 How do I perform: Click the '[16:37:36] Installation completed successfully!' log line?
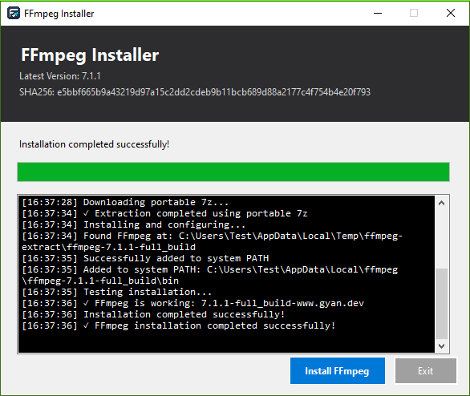point(153,314)
